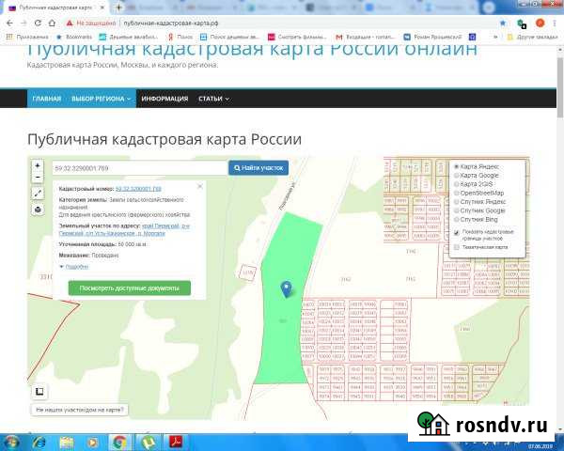Close the parcel information popup
Screen dimensions: 564x451
[x=200, y=186]
